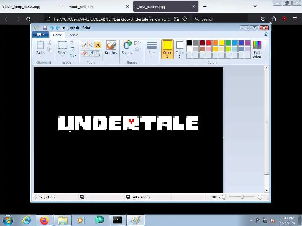Click the Save to Pocket icon in Firefox
The height and width of the screenshot is (226, 302).
click(263, 19)
